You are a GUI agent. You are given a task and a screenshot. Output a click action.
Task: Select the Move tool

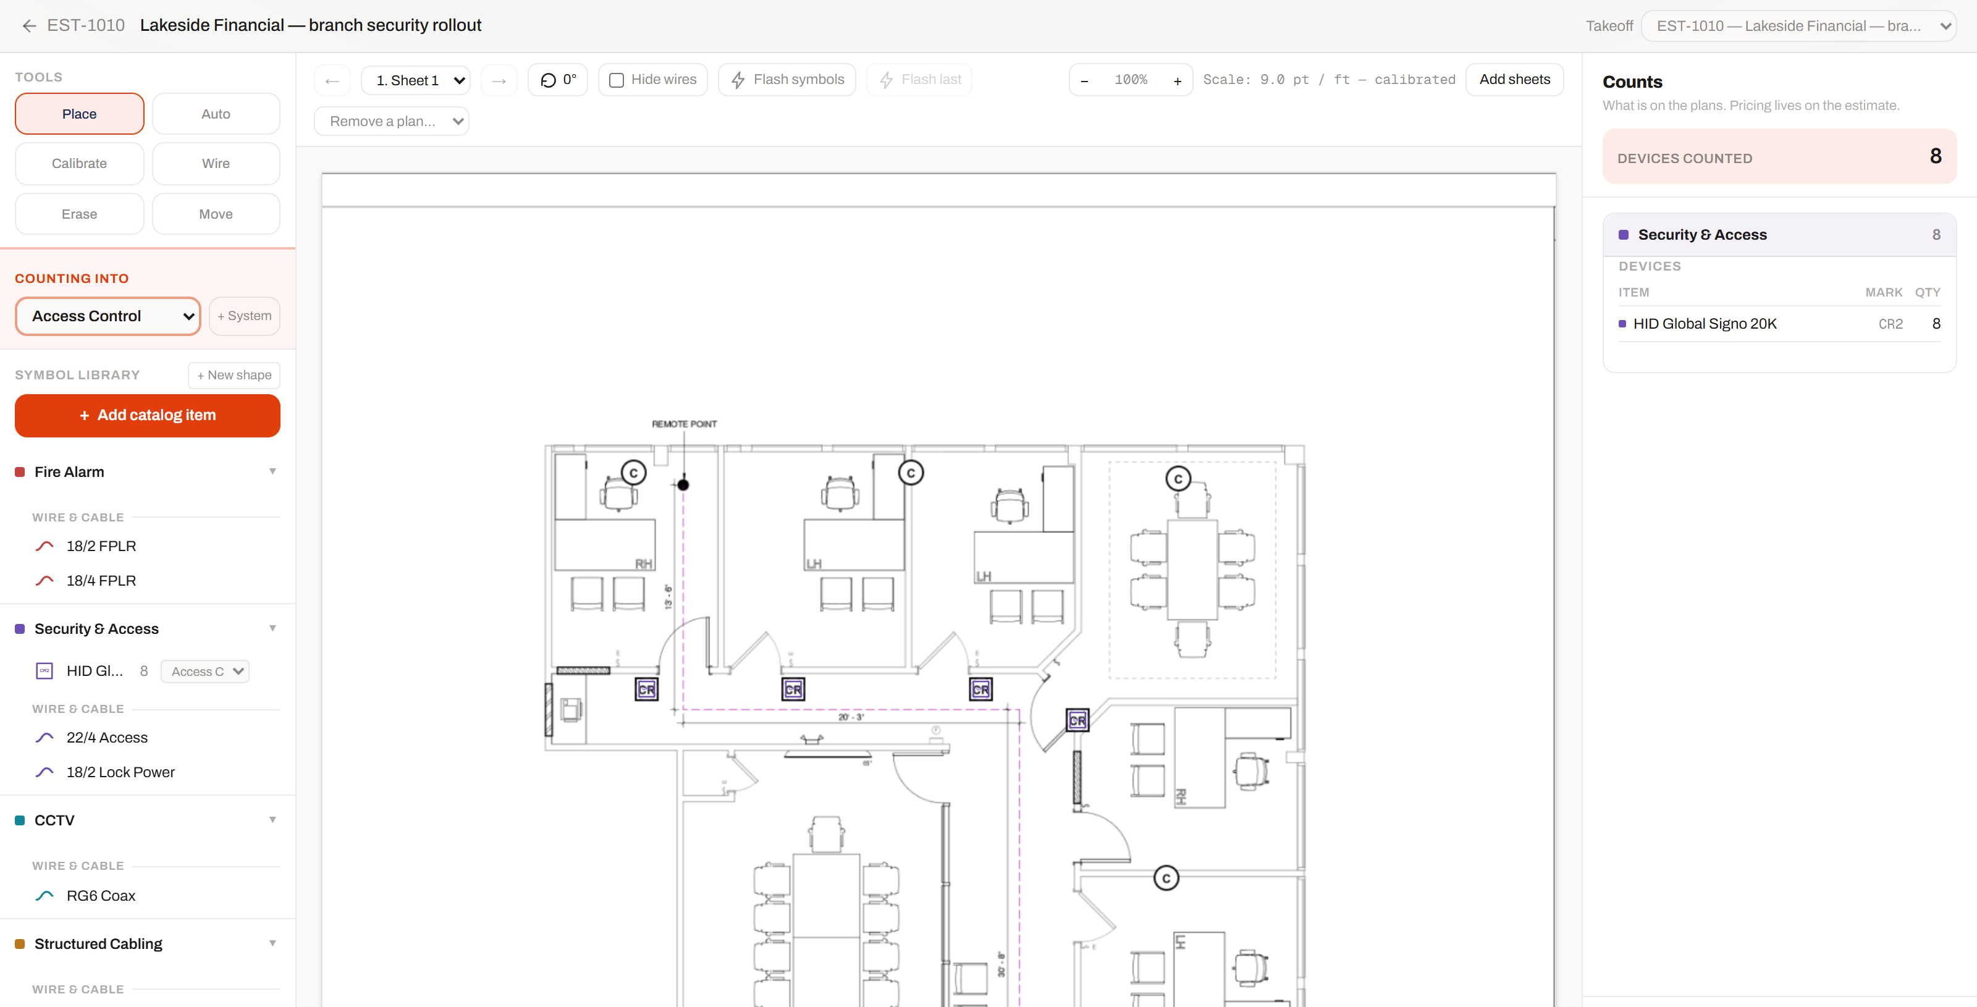tap(216, 214)
